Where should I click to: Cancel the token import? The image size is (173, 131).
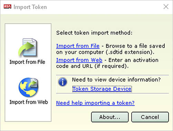[x=150, y=117]
